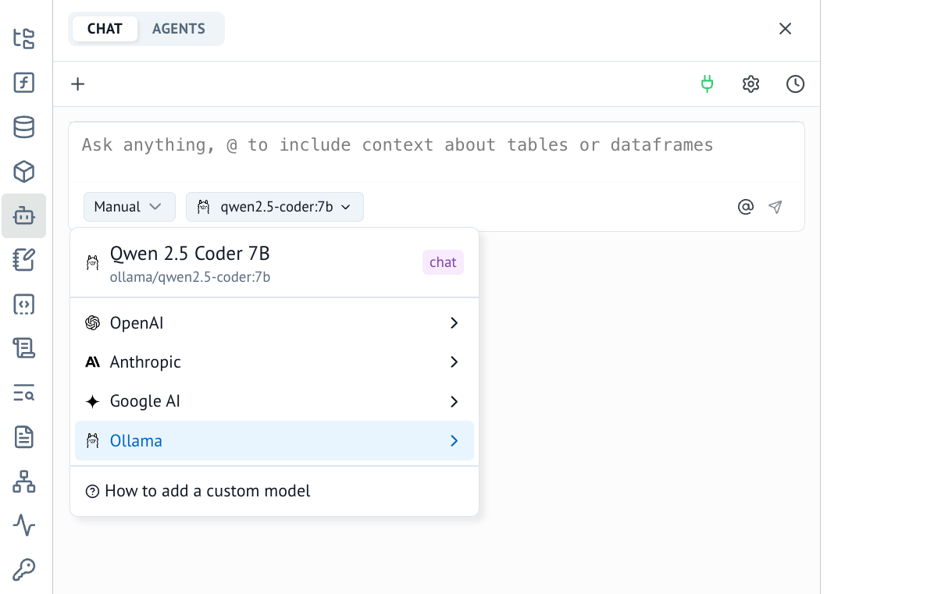This screenshot has width=927, height=594.
Task: Open the scratchpad notebook-pen icon
Action: pos(24,260)
